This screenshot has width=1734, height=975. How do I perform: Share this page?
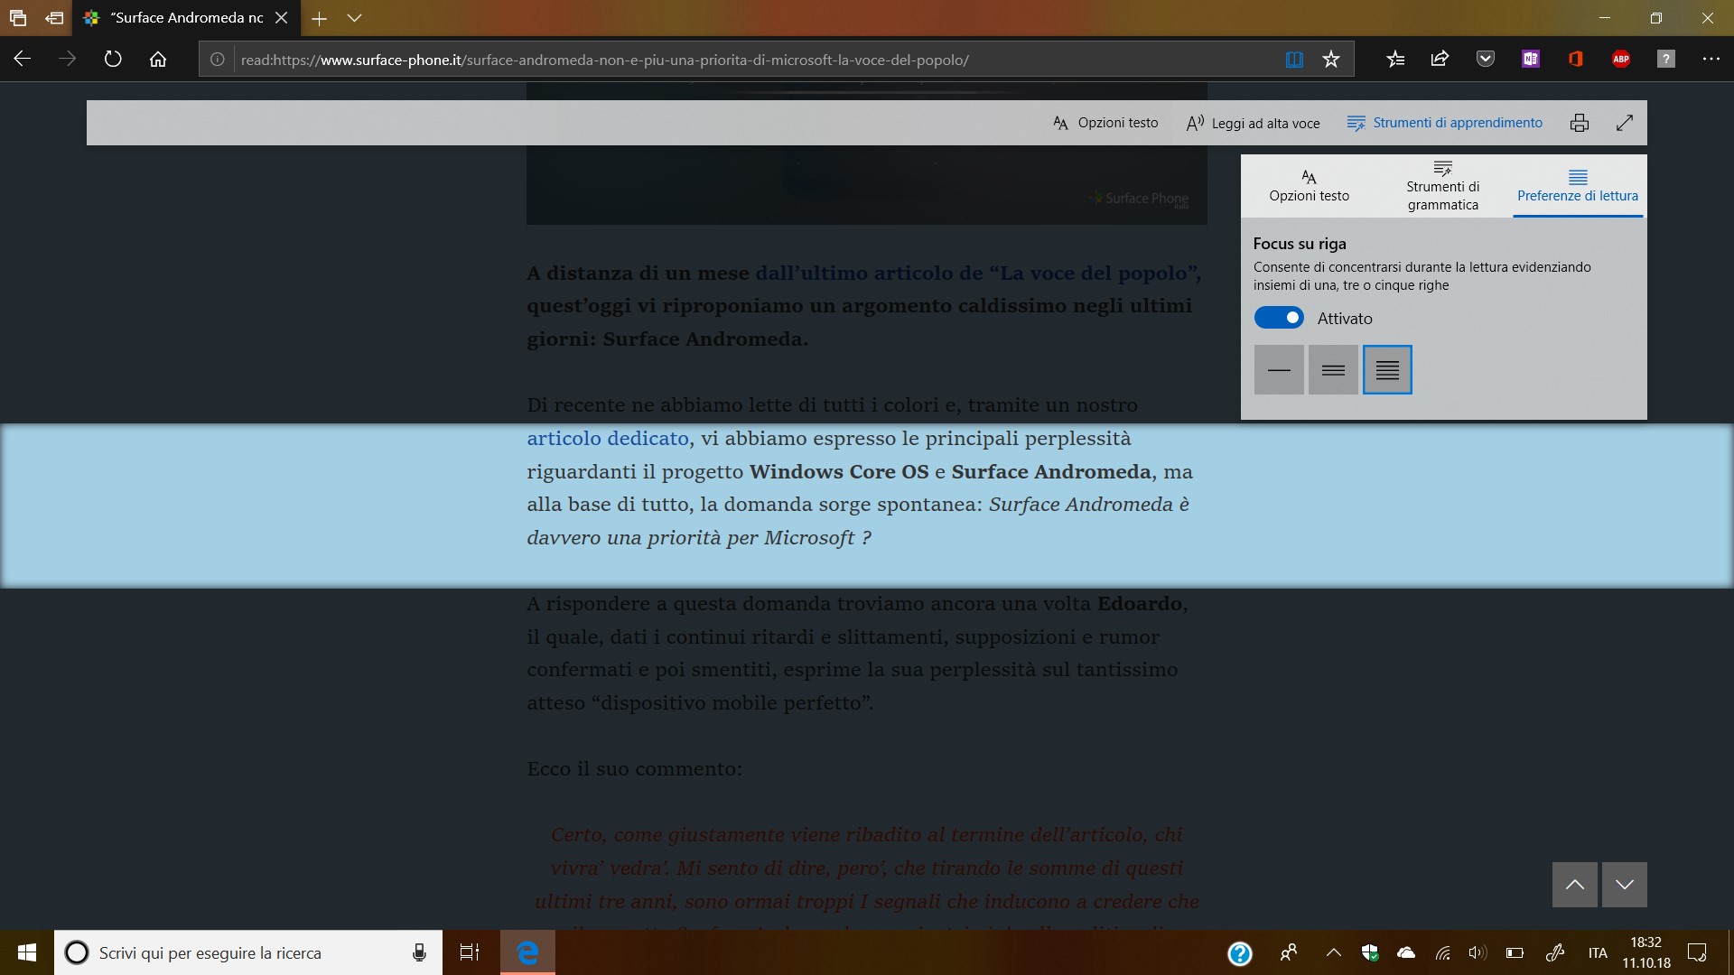(x=1440, y=60)
